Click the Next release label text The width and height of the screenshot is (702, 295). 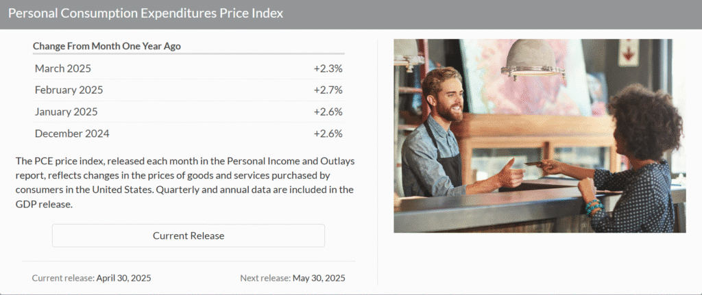[x=265, y=278]
